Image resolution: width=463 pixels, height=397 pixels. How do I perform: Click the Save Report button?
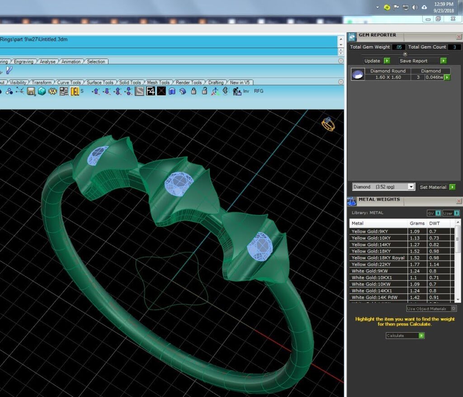423,61
